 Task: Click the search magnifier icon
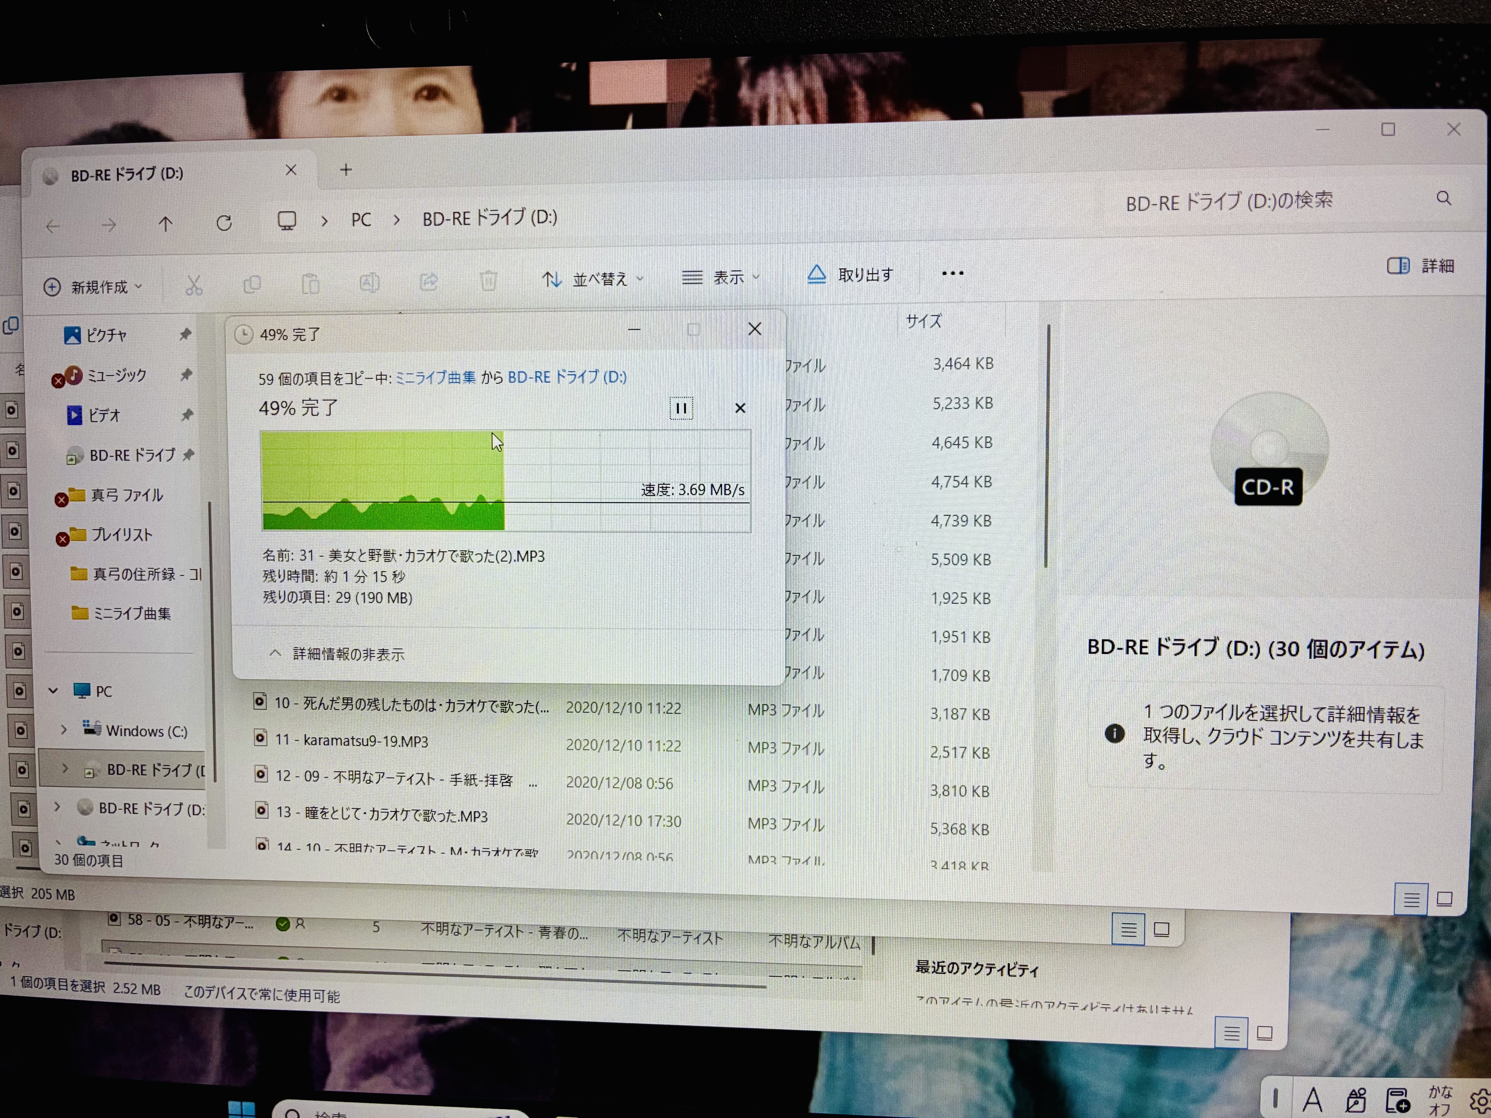(x=1443, y=198)
